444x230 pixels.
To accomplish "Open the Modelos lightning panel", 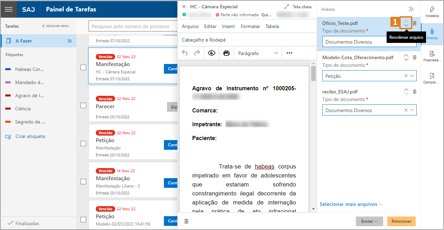I will pyautogui.click(x=432, y=9).
